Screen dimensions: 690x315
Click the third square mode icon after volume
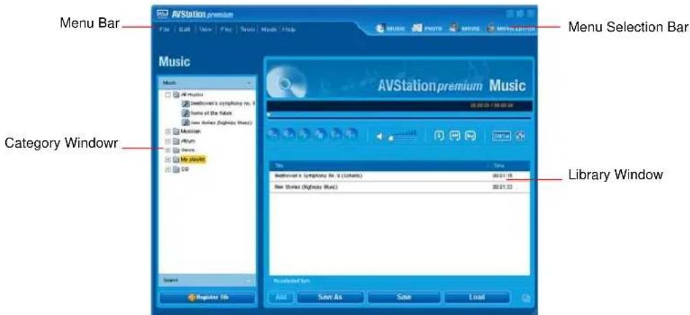click(x=470, y=136)
